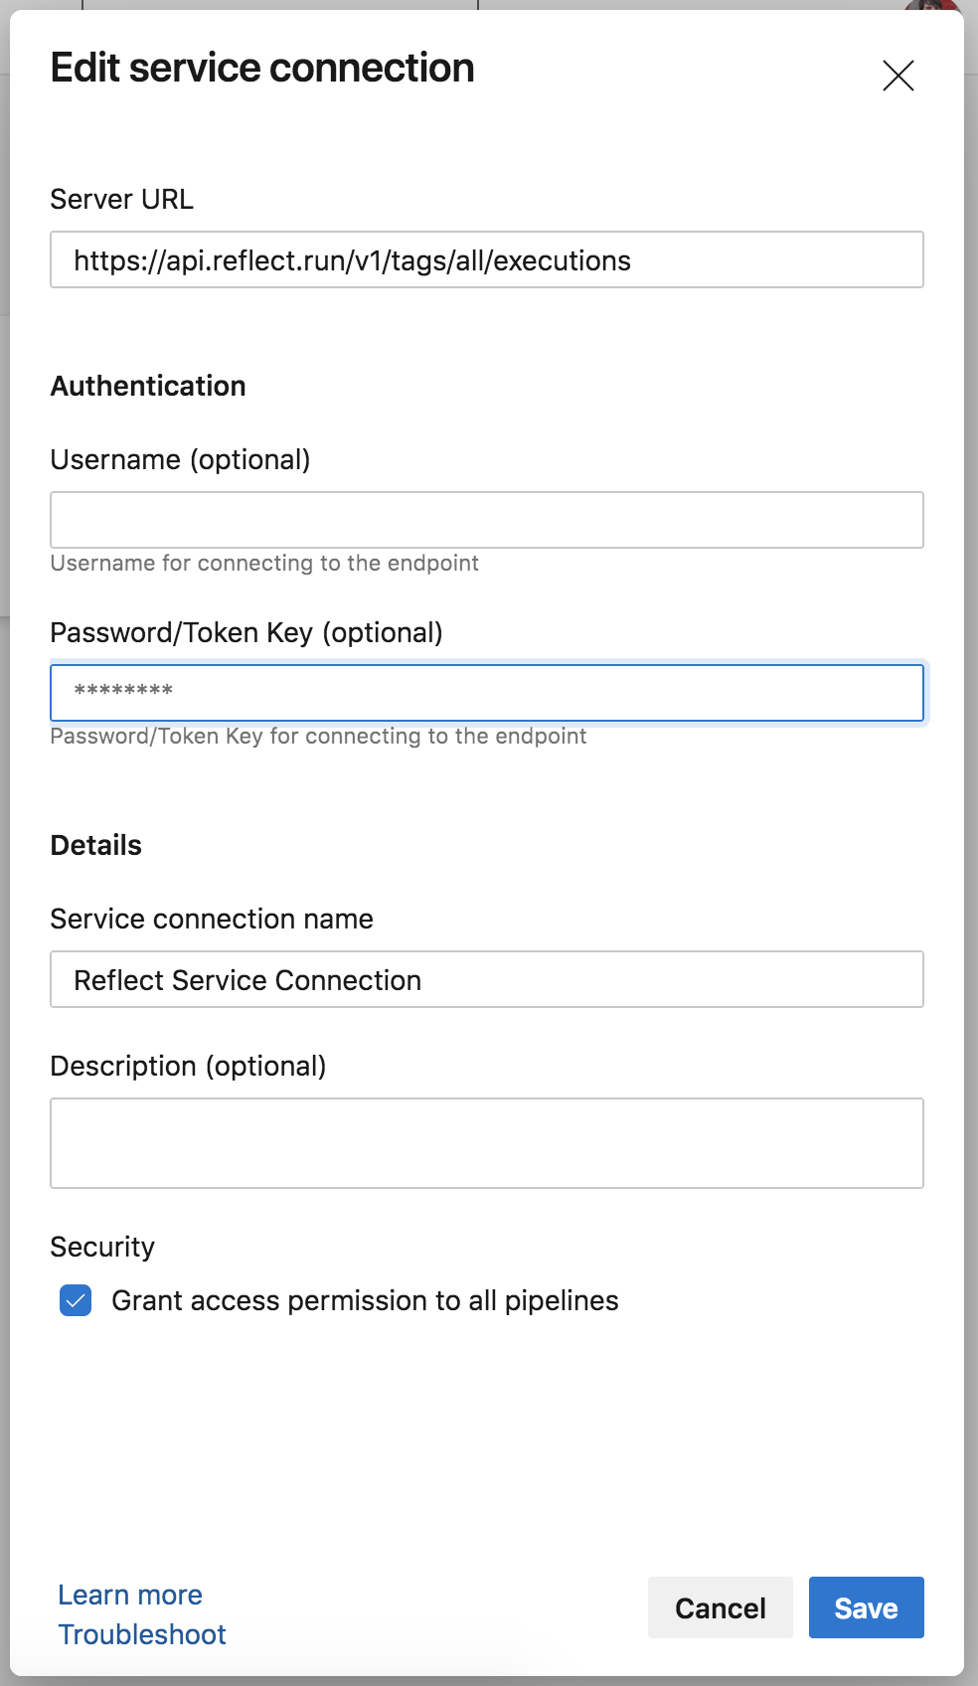The height and width of the screenshot is (1686, 978).
Task: Open the Learn more link
Action: (130, 1595)
